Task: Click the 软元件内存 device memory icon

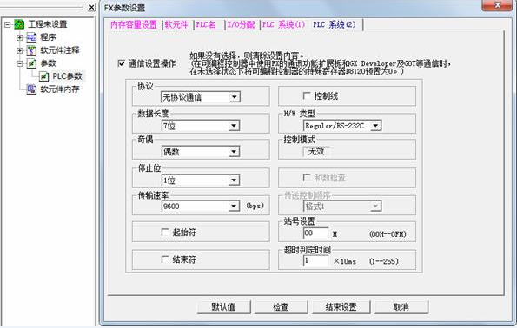Action: pos(31,89)
